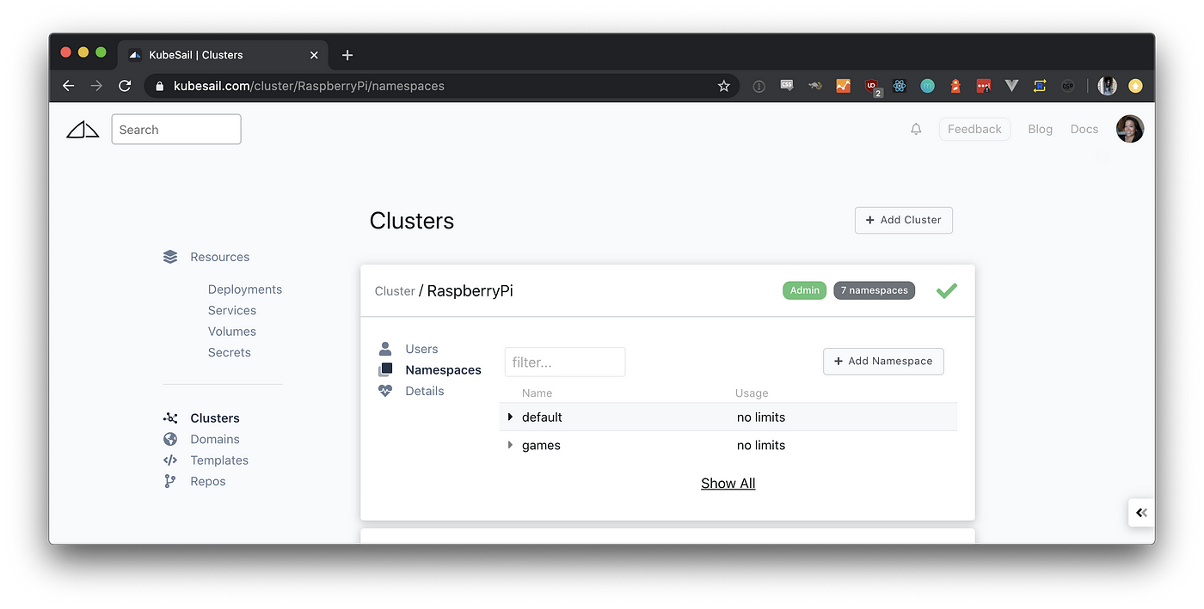1204x609 pixels.
Task: Switch to the Users cluster tab
Action: pos(421,349)
